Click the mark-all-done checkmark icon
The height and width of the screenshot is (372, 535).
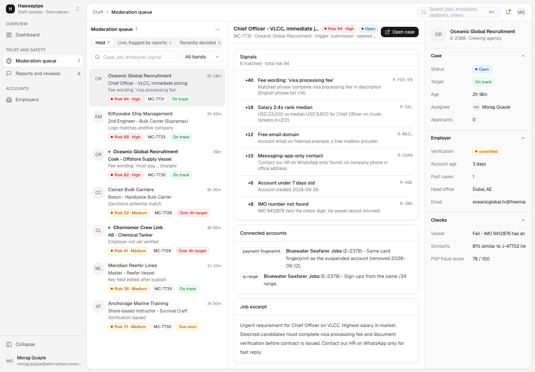pyautogui.click(x=218, y=29)
